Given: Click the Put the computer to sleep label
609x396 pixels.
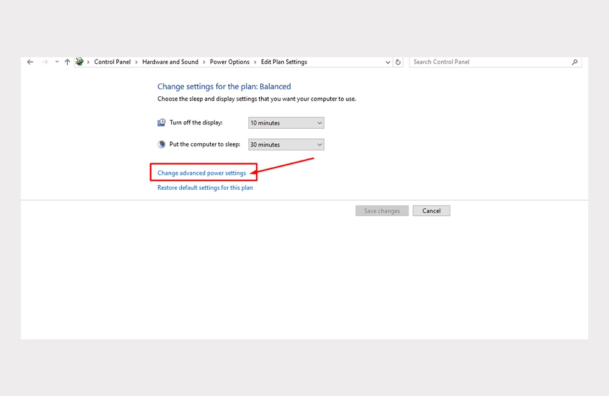Looking at the screenshot, I should pos(204,145).
